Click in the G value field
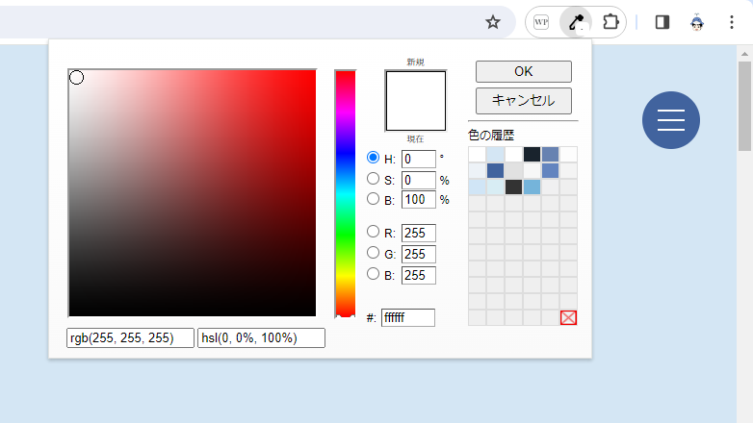The height and width of the screenshot is (423, 753). (x=419, y=254)
